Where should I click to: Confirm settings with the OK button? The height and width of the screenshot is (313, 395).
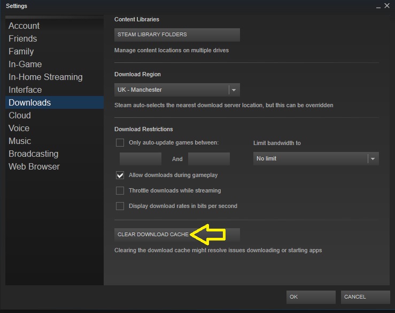[311, 297]
